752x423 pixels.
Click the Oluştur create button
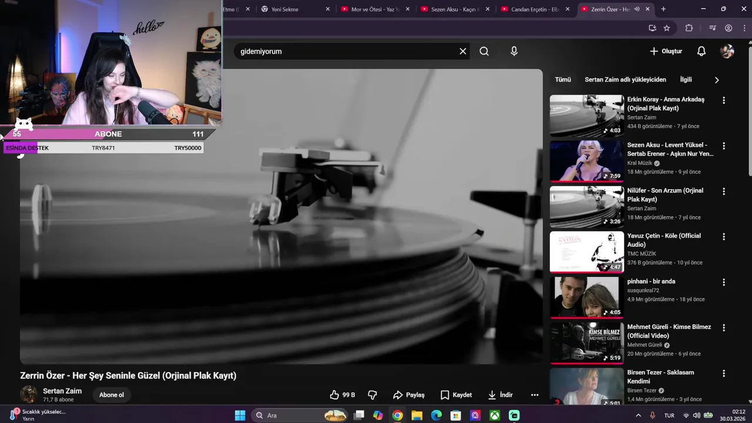click(x=666, y=51)
